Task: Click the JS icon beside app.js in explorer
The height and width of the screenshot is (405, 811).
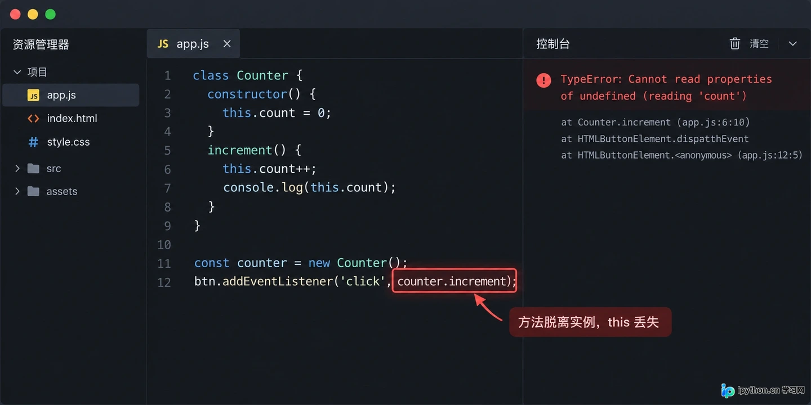Action: coord(34,95)
